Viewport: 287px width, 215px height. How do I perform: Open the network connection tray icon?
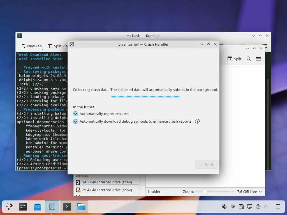point(250,207)
